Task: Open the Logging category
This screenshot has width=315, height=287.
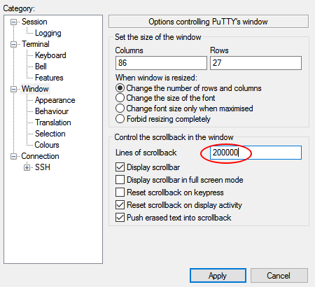Action: pos(48,33)
